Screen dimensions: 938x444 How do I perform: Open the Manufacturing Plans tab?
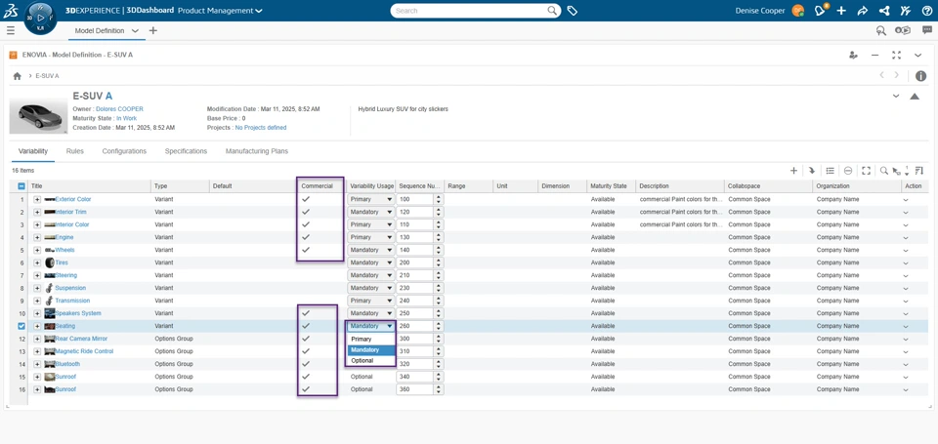click(256, 151)
